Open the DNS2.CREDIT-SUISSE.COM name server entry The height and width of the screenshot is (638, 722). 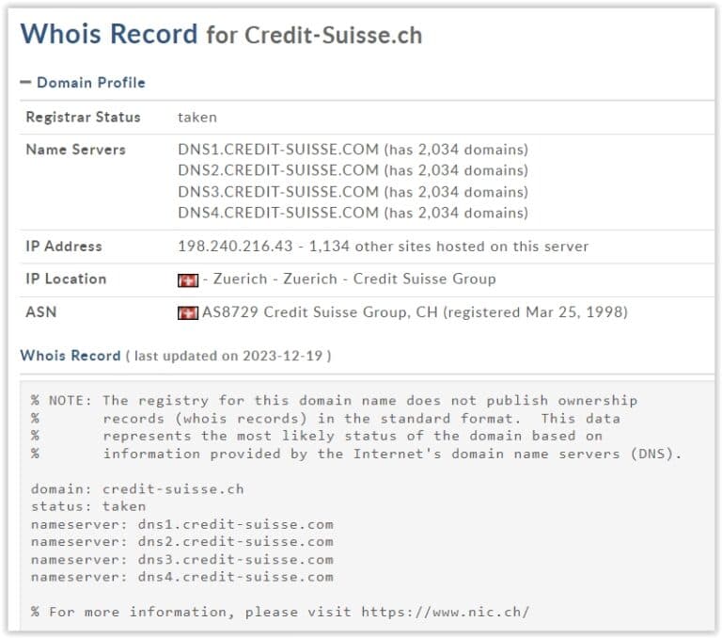278,170
